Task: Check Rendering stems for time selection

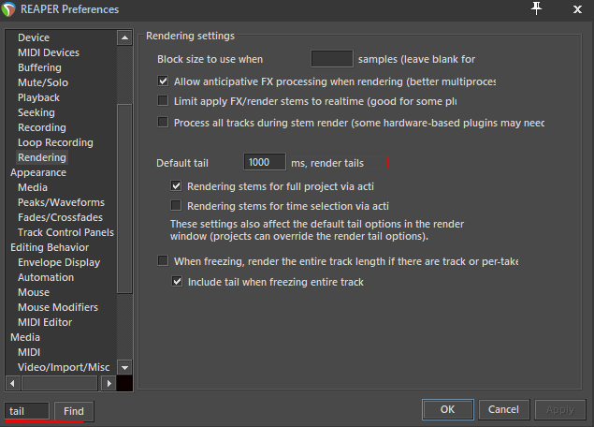Action: point(176,205)
